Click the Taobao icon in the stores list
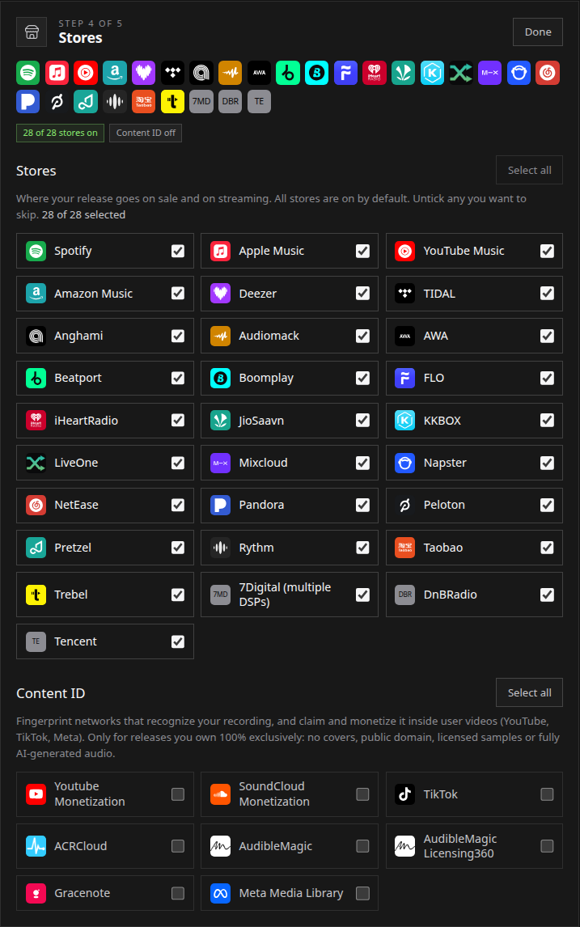 405,548
